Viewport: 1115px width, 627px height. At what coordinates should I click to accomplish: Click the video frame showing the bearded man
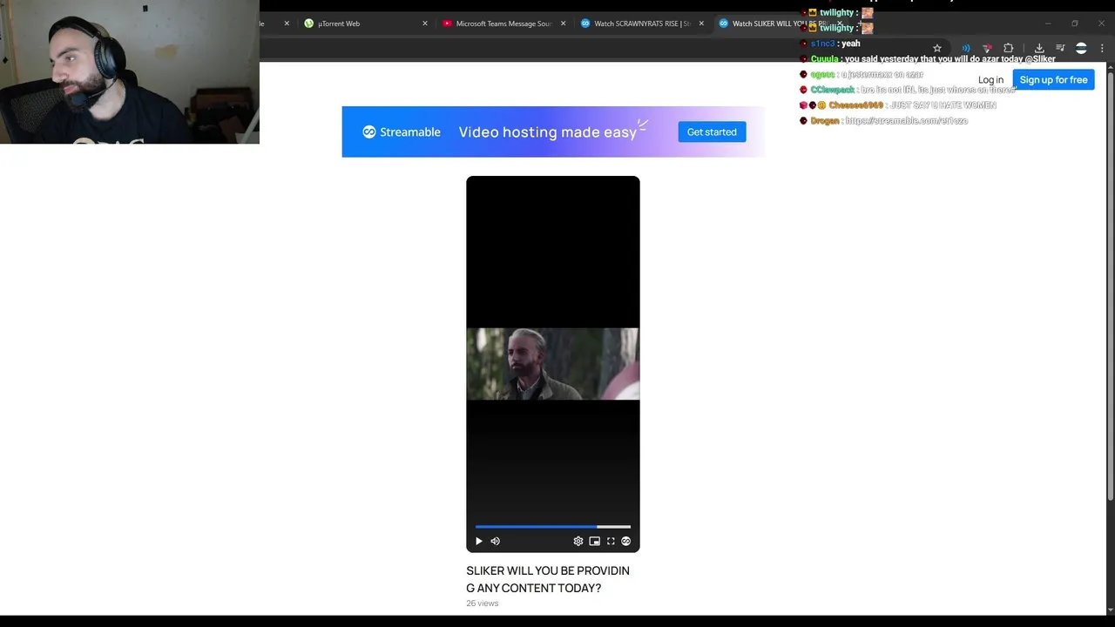pyautogui.click(x=552, y=364)
